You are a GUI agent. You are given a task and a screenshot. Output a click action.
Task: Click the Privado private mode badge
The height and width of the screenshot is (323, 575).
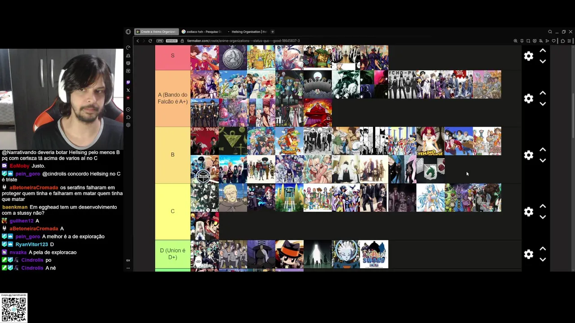[x=172, y=41]
